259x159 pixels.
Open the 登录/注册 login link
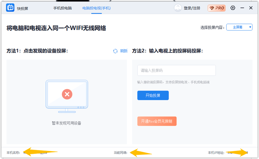click(192, 8)
